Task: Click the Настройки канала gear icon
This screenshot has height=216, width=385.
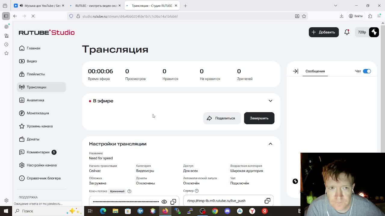Action: 22,165
